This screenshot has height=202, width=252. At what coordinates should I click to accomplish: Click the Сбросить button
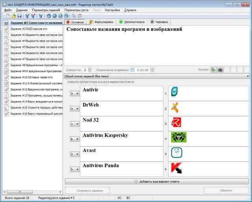pyautogui.click(x=226, y=191)
